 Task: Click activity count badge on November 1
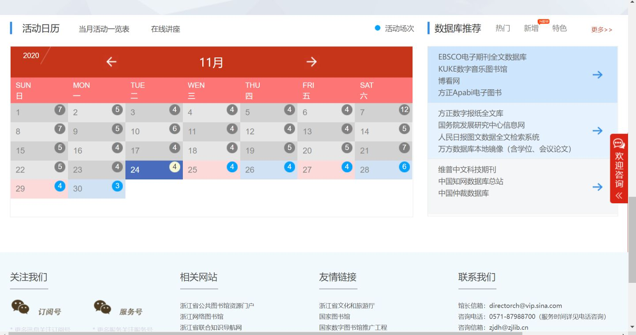(60, 110)
